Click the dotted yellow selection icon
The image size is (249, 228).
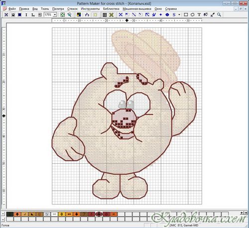pyautogui.click(x=95, y=15)
